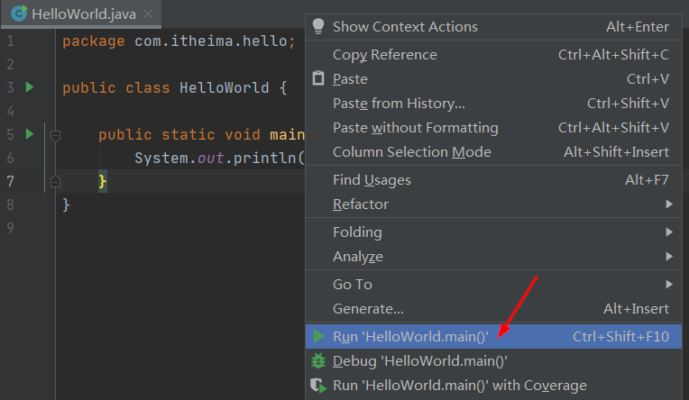Click the green Run triangle icon in menu
Screen dimensions: 689x400
tap(318, 336)
